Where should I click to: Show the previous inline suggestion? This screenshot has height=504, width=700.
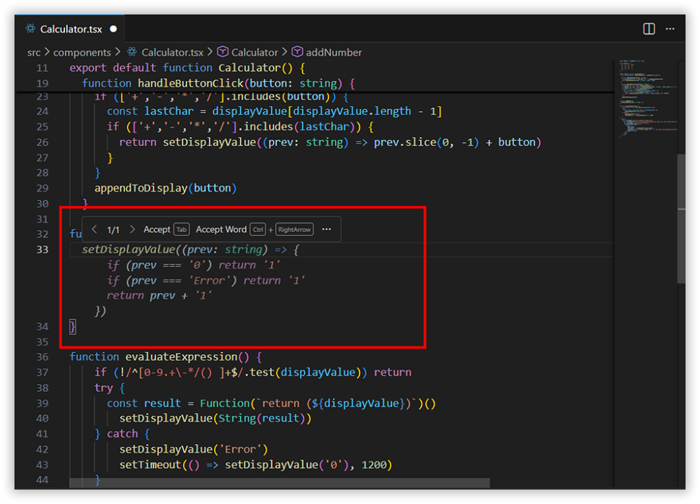click(x=94, y=229)
